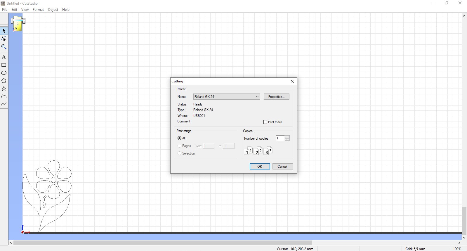This screenshot has width=467, height=251.
Task: Open the File menu
Action: 5,10
